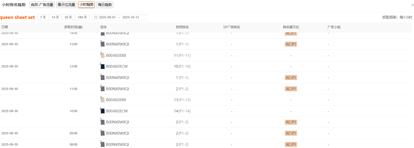Screen dimensions: 414x148
Task: Choose the 14天 time range
Action: 55,18
